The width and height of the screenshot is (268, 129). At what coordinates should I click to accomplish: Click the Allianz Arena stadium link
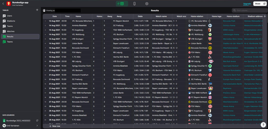coord(229,97)
